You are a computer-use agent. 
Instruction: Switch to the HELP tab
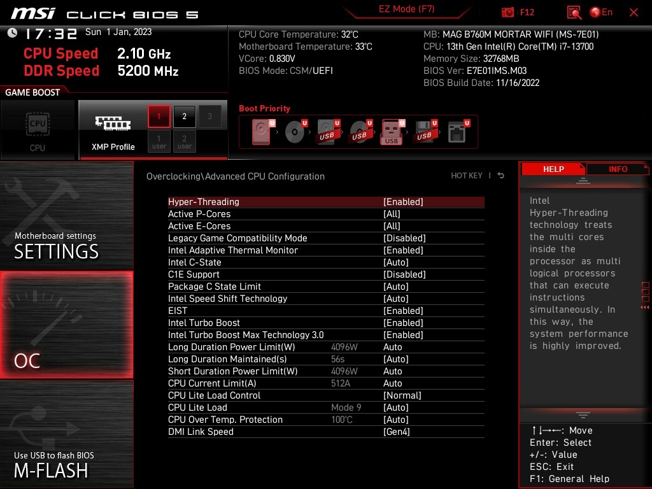pyautogui.click(x=553, y=169)
